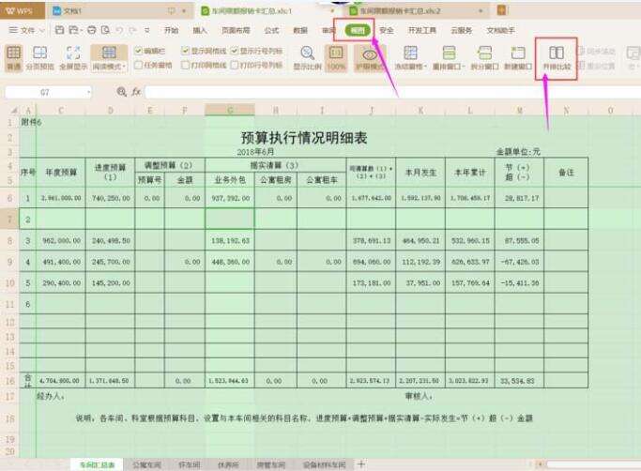Click the fx insert function icon
This screenshot has width=641, height=471.
click(136, 92)
